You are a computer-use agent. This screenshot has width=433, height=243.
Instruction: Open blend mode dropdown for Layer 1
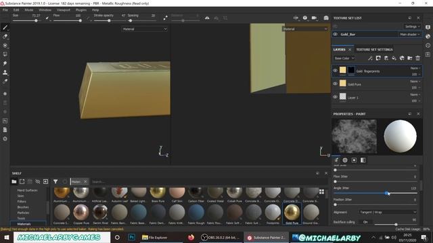[415, 94]
